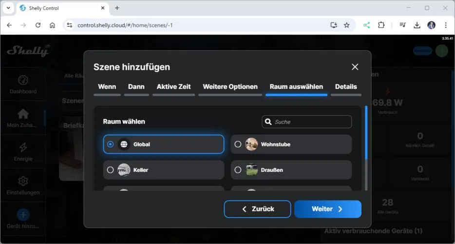Click the Suche room search field

pyautogui.click(x=311, y=122)
